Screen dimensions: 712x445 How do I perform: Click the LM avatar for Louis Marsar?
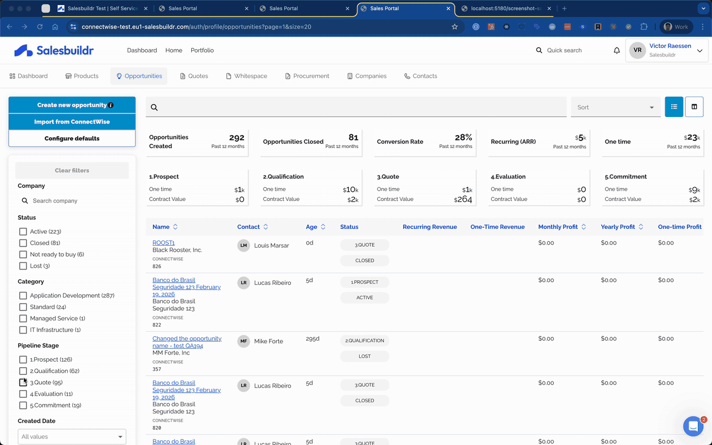(244, 246)
